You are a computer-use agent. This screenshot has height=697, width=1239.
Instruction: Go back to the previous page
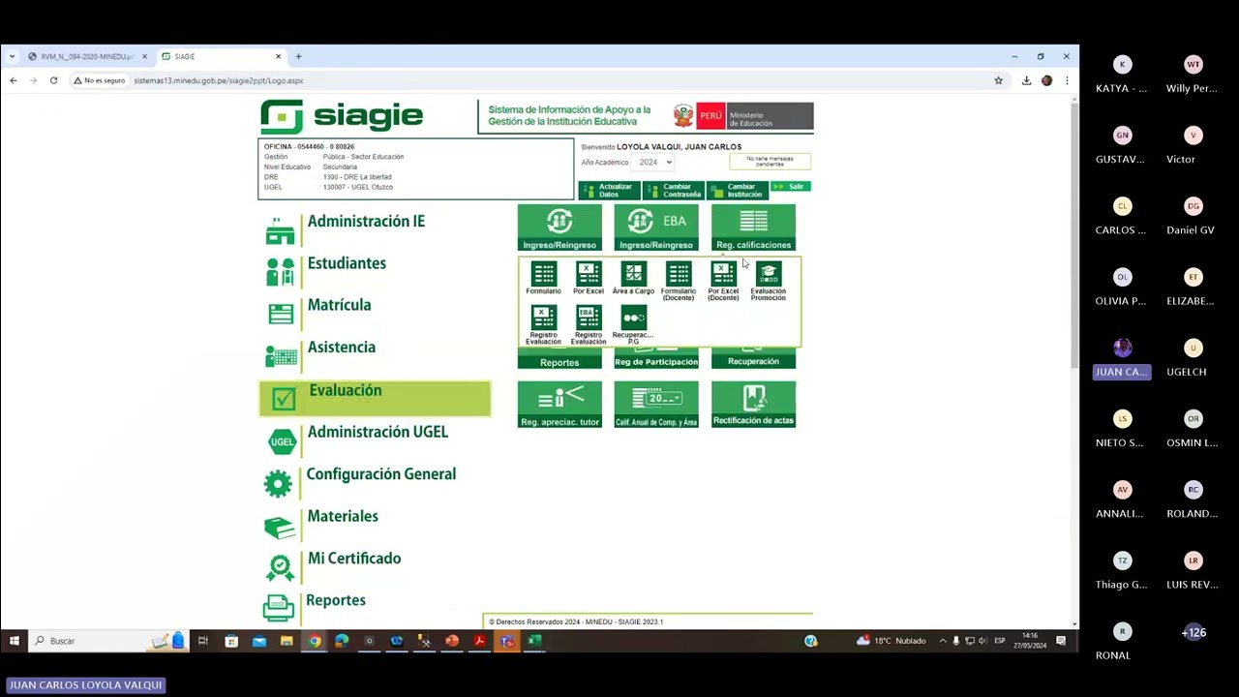14,80
